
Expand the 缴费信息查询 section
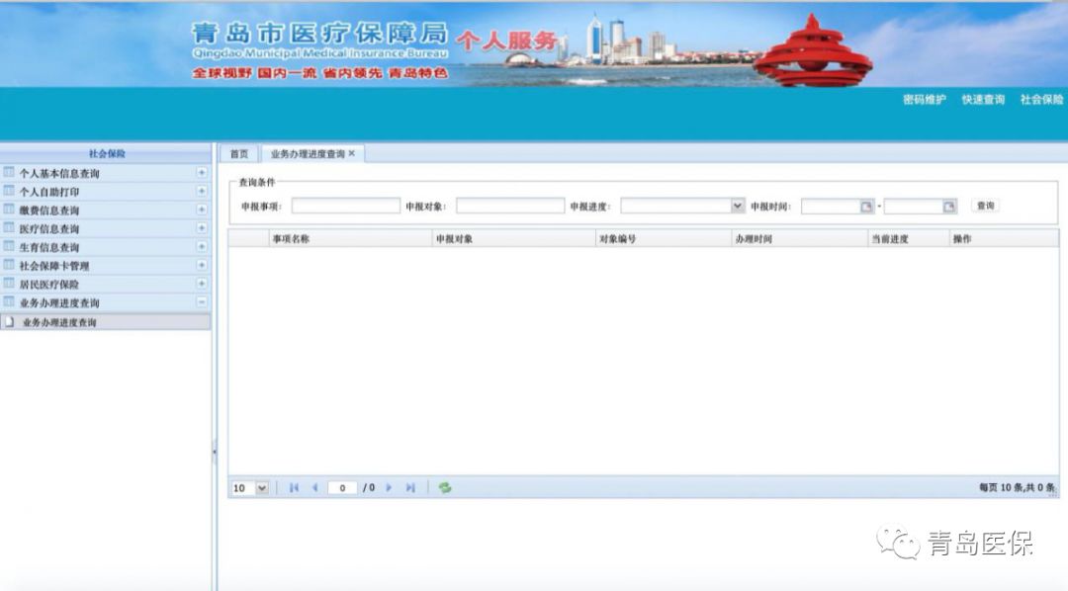click(202, 210)
